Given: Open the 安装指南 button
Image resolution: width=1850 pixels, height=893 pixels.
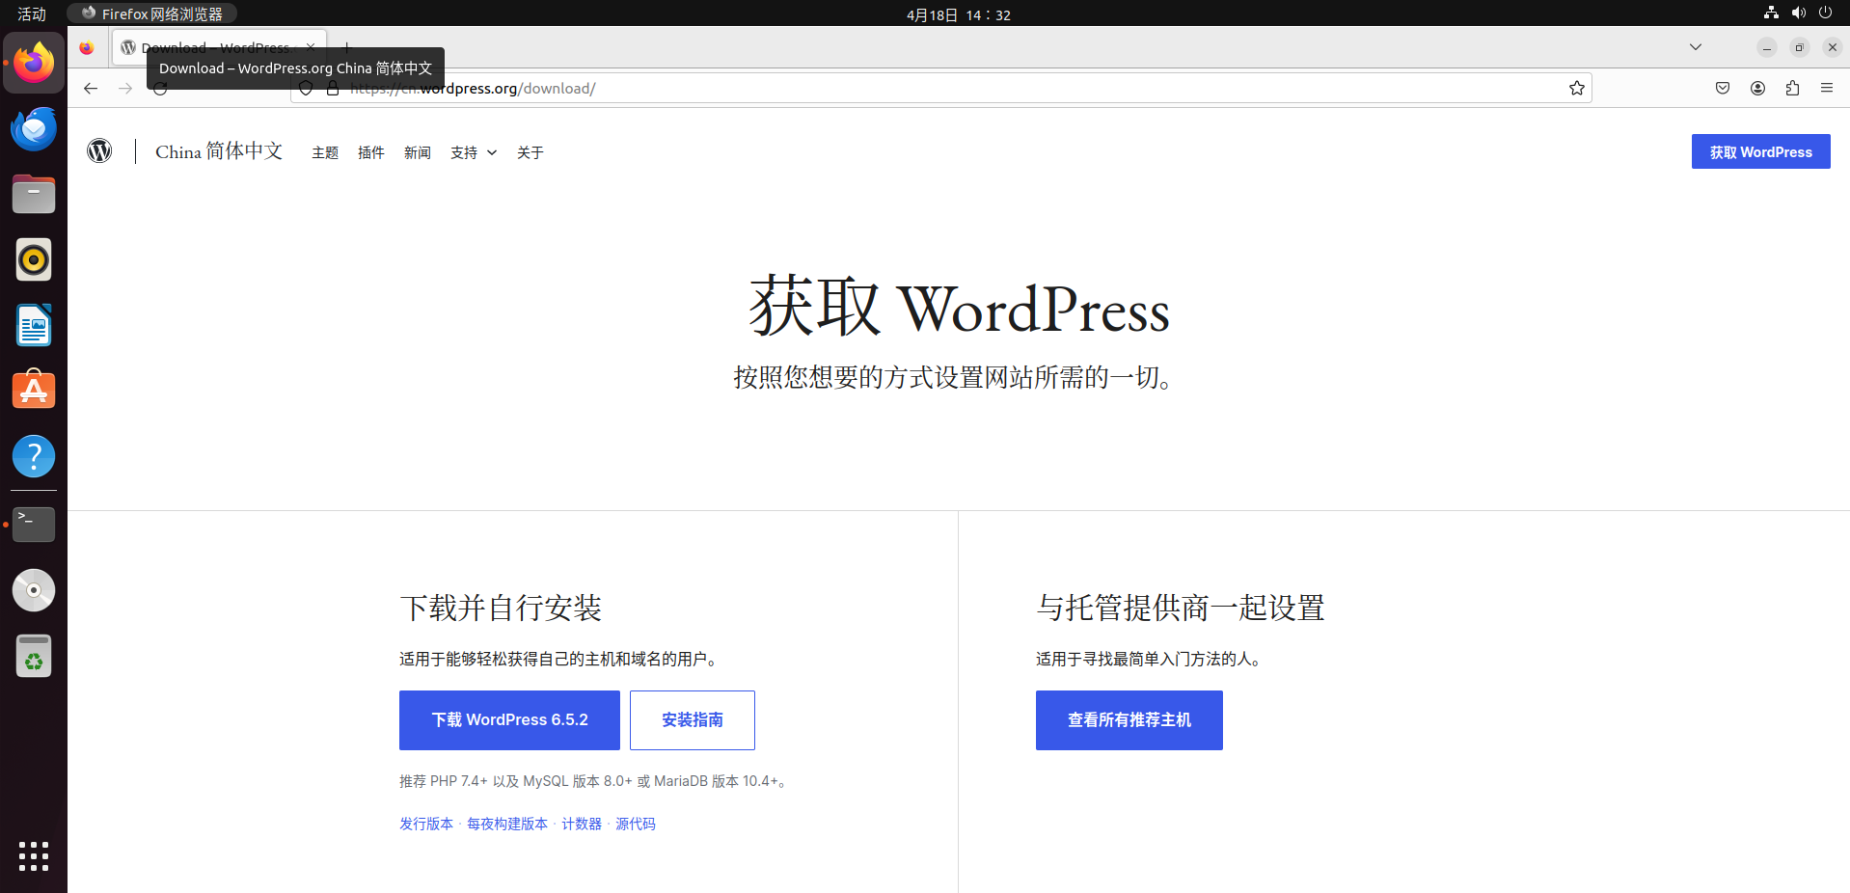Looking at the screenshot, I should [x=693, y=720].
